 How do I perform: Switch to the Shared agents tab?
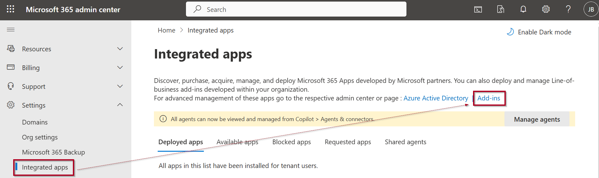pos(406,142)
